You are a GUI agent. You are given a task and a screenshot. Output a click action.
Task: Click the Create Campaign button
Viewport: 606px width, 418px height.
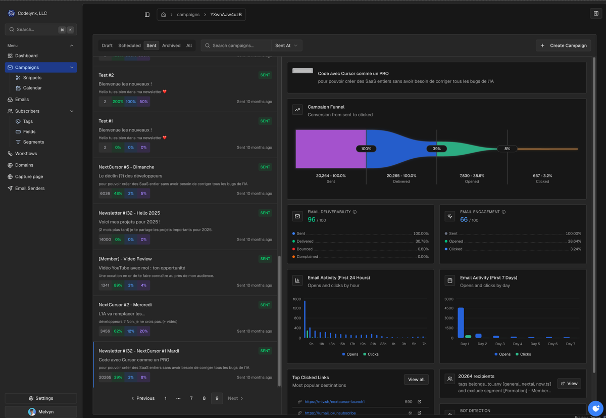pyautogui.click(x=564, y=45)
